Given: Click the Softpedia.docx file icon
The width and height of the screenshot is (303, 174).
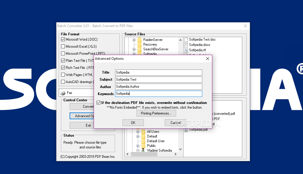Looking at the screenshot, I should [x=186, y=45].
